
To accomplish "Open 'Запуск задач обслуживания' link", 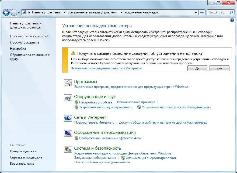I will point(95,158).
